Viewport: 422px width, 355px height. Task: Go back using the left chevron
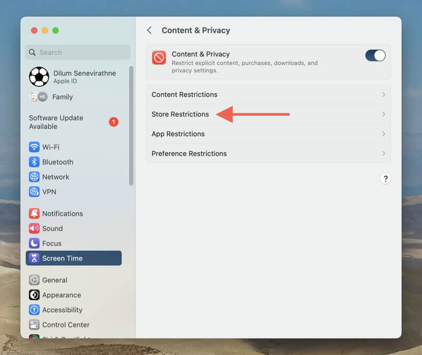pyautogui.click(x=149, y=30)
